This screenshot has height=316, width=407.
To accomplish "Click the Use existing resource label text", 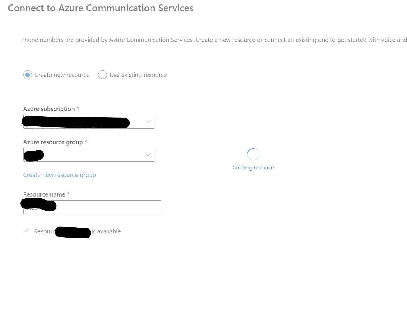I will (x=138, y=75).
